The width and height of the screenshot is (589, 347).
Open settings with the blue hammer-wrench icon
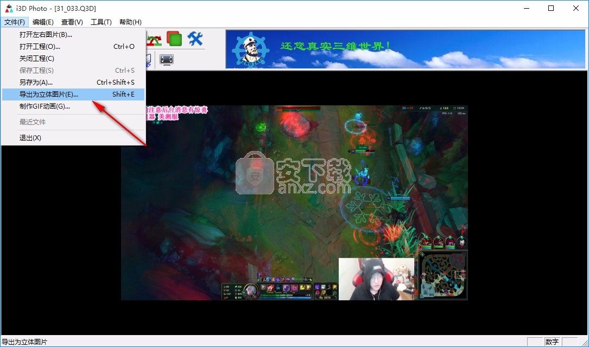195,39
